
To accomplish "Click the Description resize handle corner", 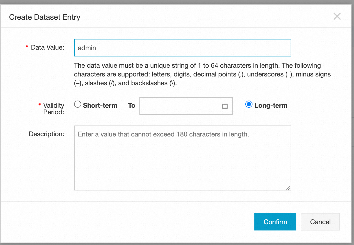I will pyautogui.click(x=288, y=188).
